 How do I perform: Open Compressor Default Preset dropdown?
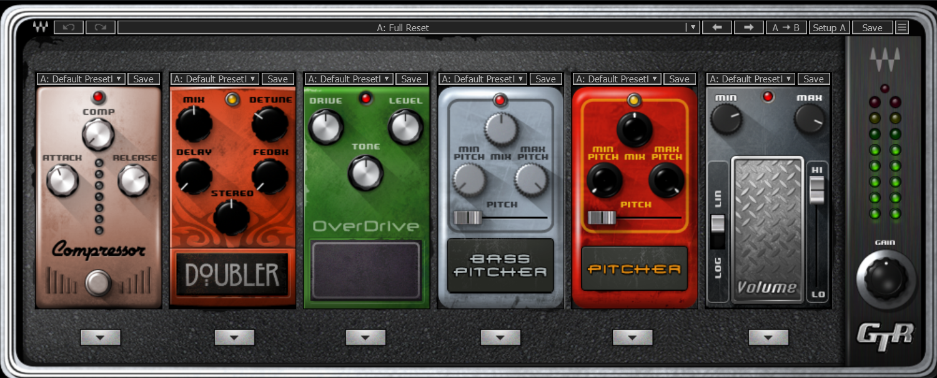click(x=81, y=79)
